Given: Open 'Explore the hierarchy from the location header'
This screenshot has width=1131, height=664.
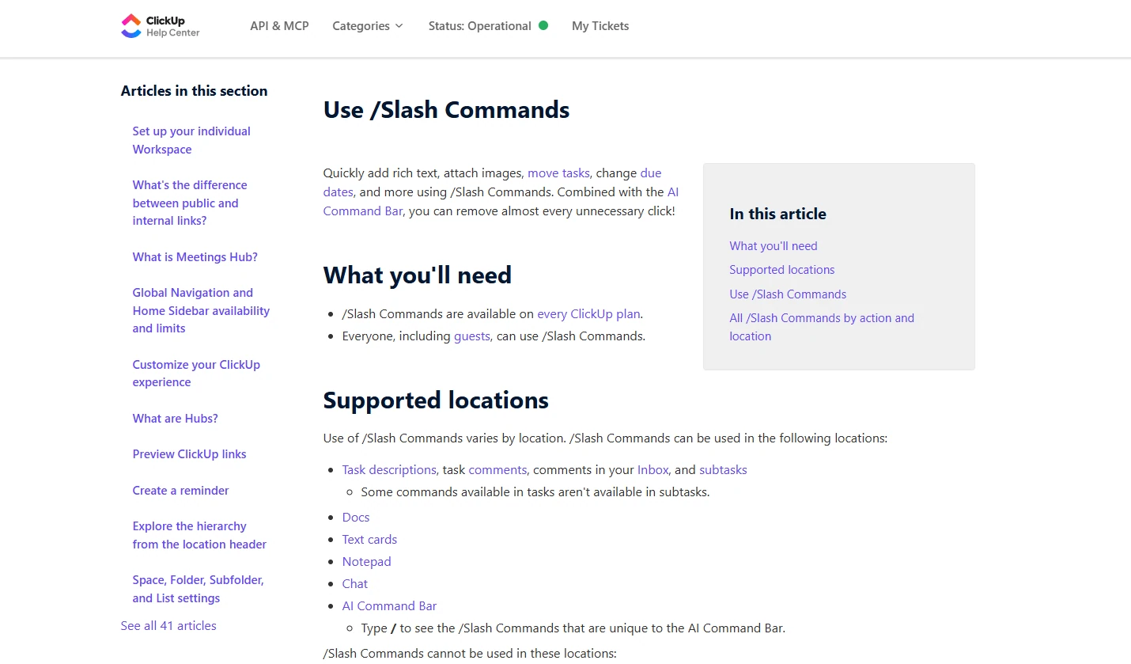Looking at the screenshot, I should (199, 535).
